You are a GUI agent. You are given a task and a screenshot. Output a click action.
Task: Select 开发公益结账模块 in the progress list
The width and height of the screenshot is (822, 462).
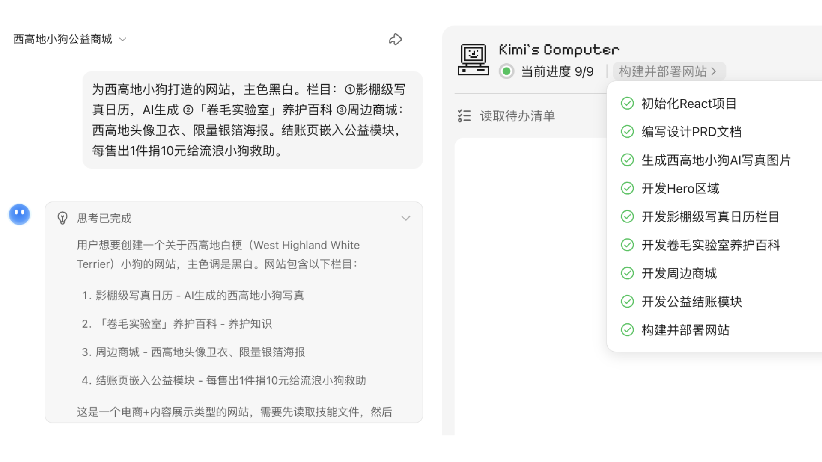(x=691, y=302)
